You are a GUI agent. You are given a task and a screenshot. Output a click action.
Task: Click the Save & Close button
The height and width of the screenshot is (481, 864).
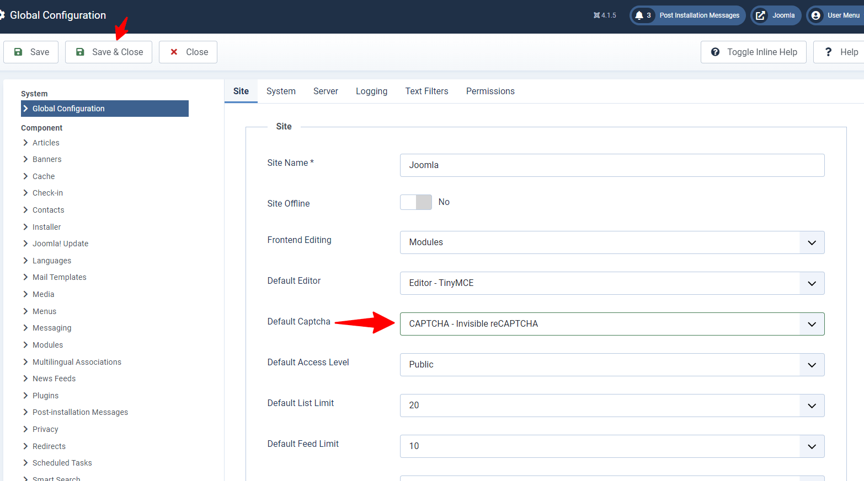109,52
